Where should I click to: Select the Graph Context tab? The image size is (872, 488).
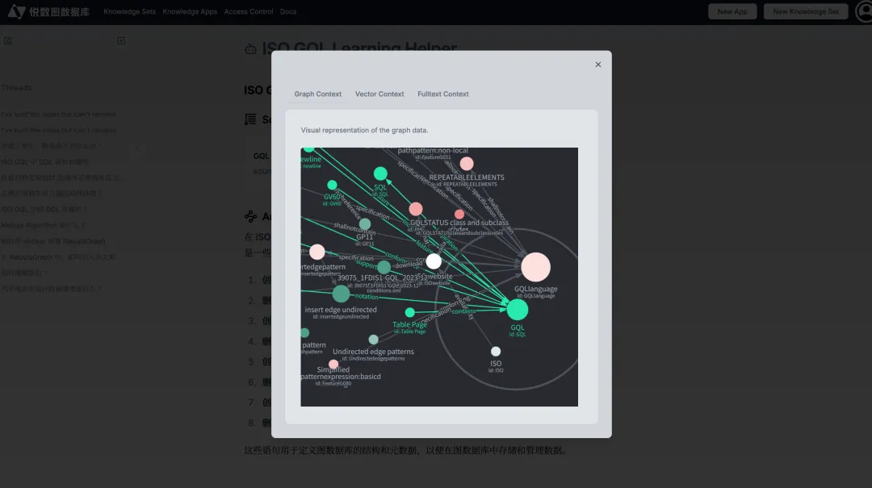click(317, 94)
